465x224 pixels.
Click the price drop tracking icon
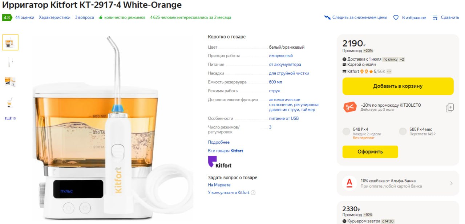click(327, 17)
